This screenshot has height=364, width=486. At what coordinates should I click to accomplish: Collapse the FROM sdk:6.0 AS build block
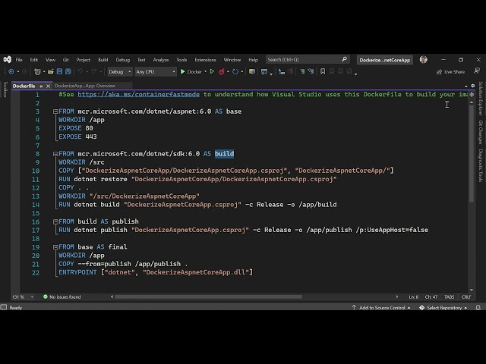(x=55, y=154)
